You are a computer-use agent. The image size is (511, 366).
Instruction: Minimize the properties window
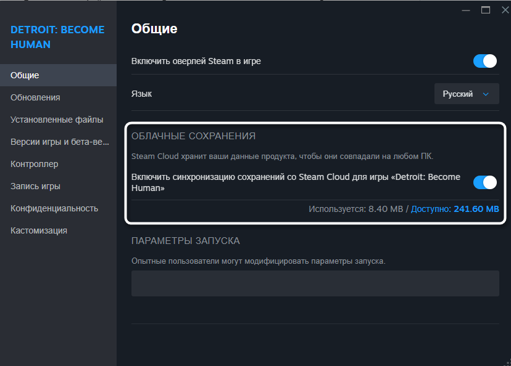pos(466,10)
